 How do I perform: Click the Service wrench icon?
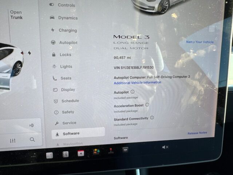[57, 123]
